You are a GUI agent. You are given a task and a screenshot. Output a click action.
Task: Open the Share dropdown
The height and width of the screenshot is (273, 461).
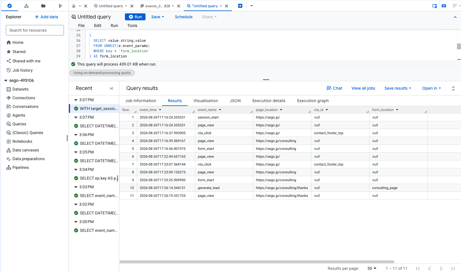pyautogui.click(x=209, y=17)
